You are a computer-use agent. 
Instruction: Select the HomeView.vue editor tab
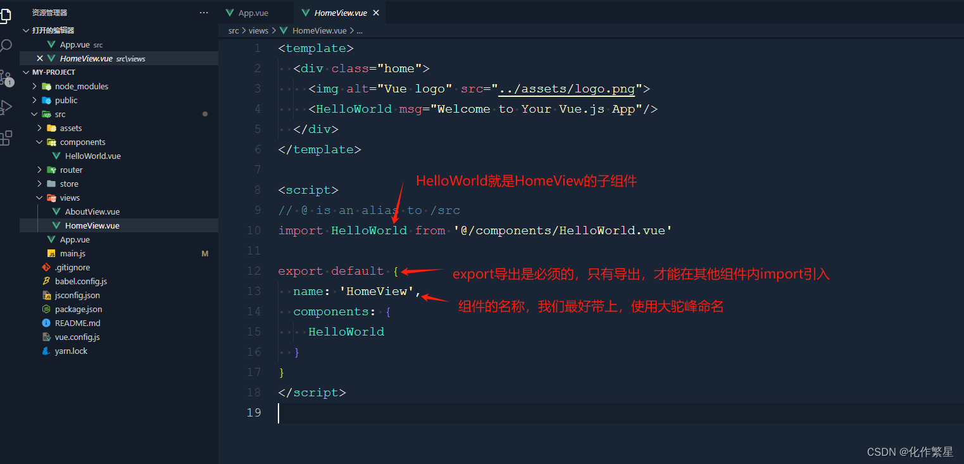coord(341,13)
